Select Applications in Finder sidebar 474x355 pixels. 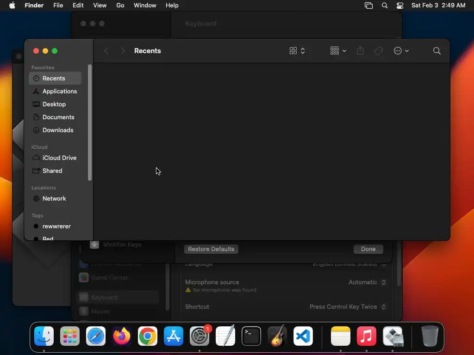click(x=56, y=92)
